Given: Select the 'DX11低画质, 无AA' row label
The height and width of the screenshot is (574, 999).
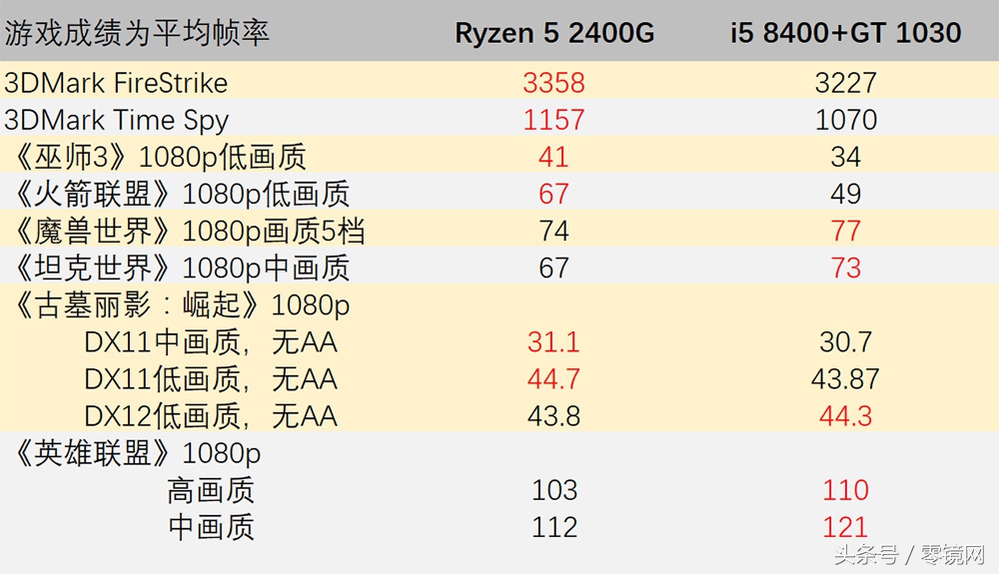Looking at the screenshot, I should coord(211,379).
